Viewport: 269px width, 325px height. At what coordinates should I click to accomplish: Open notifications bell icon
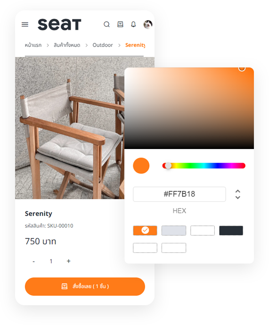[x=133, y=24]
